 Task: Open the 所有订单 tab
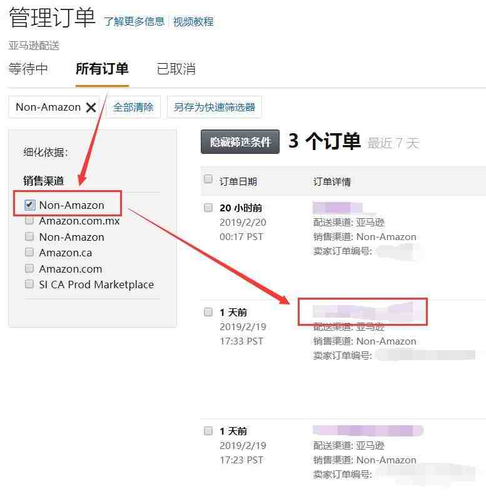pos(102,69)
